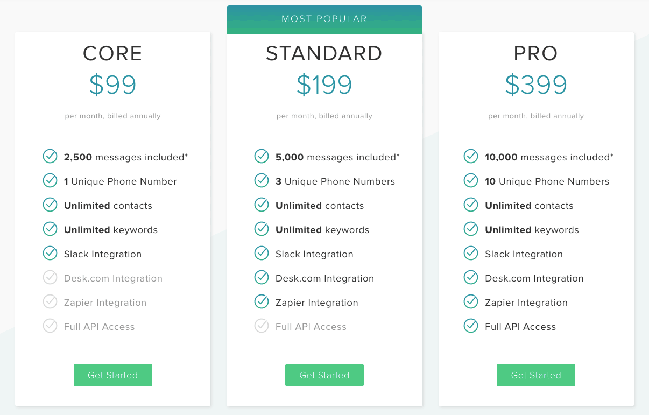
Task: Click the Zapier Integration checkmark in STANDARD
Action: point(262,302)
